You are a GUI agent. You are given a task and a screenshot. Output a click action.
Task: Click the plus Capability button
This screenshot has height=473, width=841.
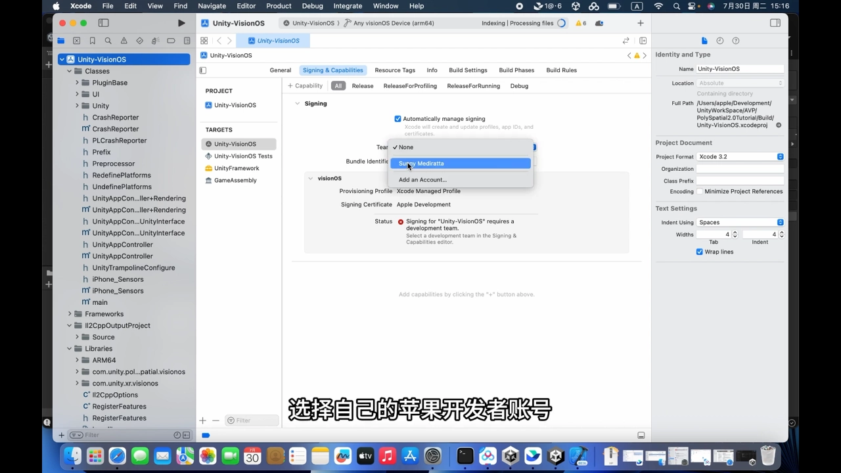coord(306,86)
